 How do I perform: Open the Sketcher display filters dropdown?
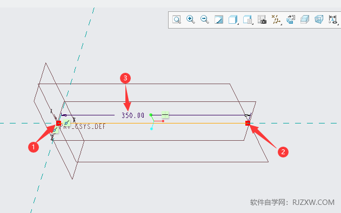pos(333,19)
